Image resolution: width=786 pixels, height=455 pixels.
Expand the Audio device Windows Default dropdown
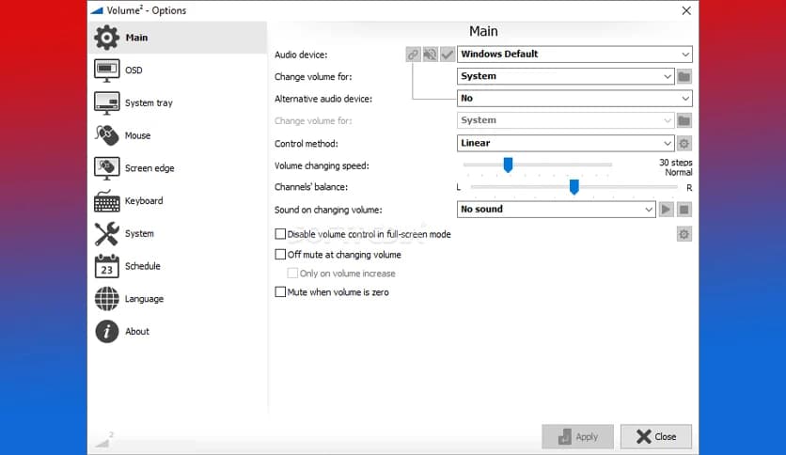click(574, 55)
